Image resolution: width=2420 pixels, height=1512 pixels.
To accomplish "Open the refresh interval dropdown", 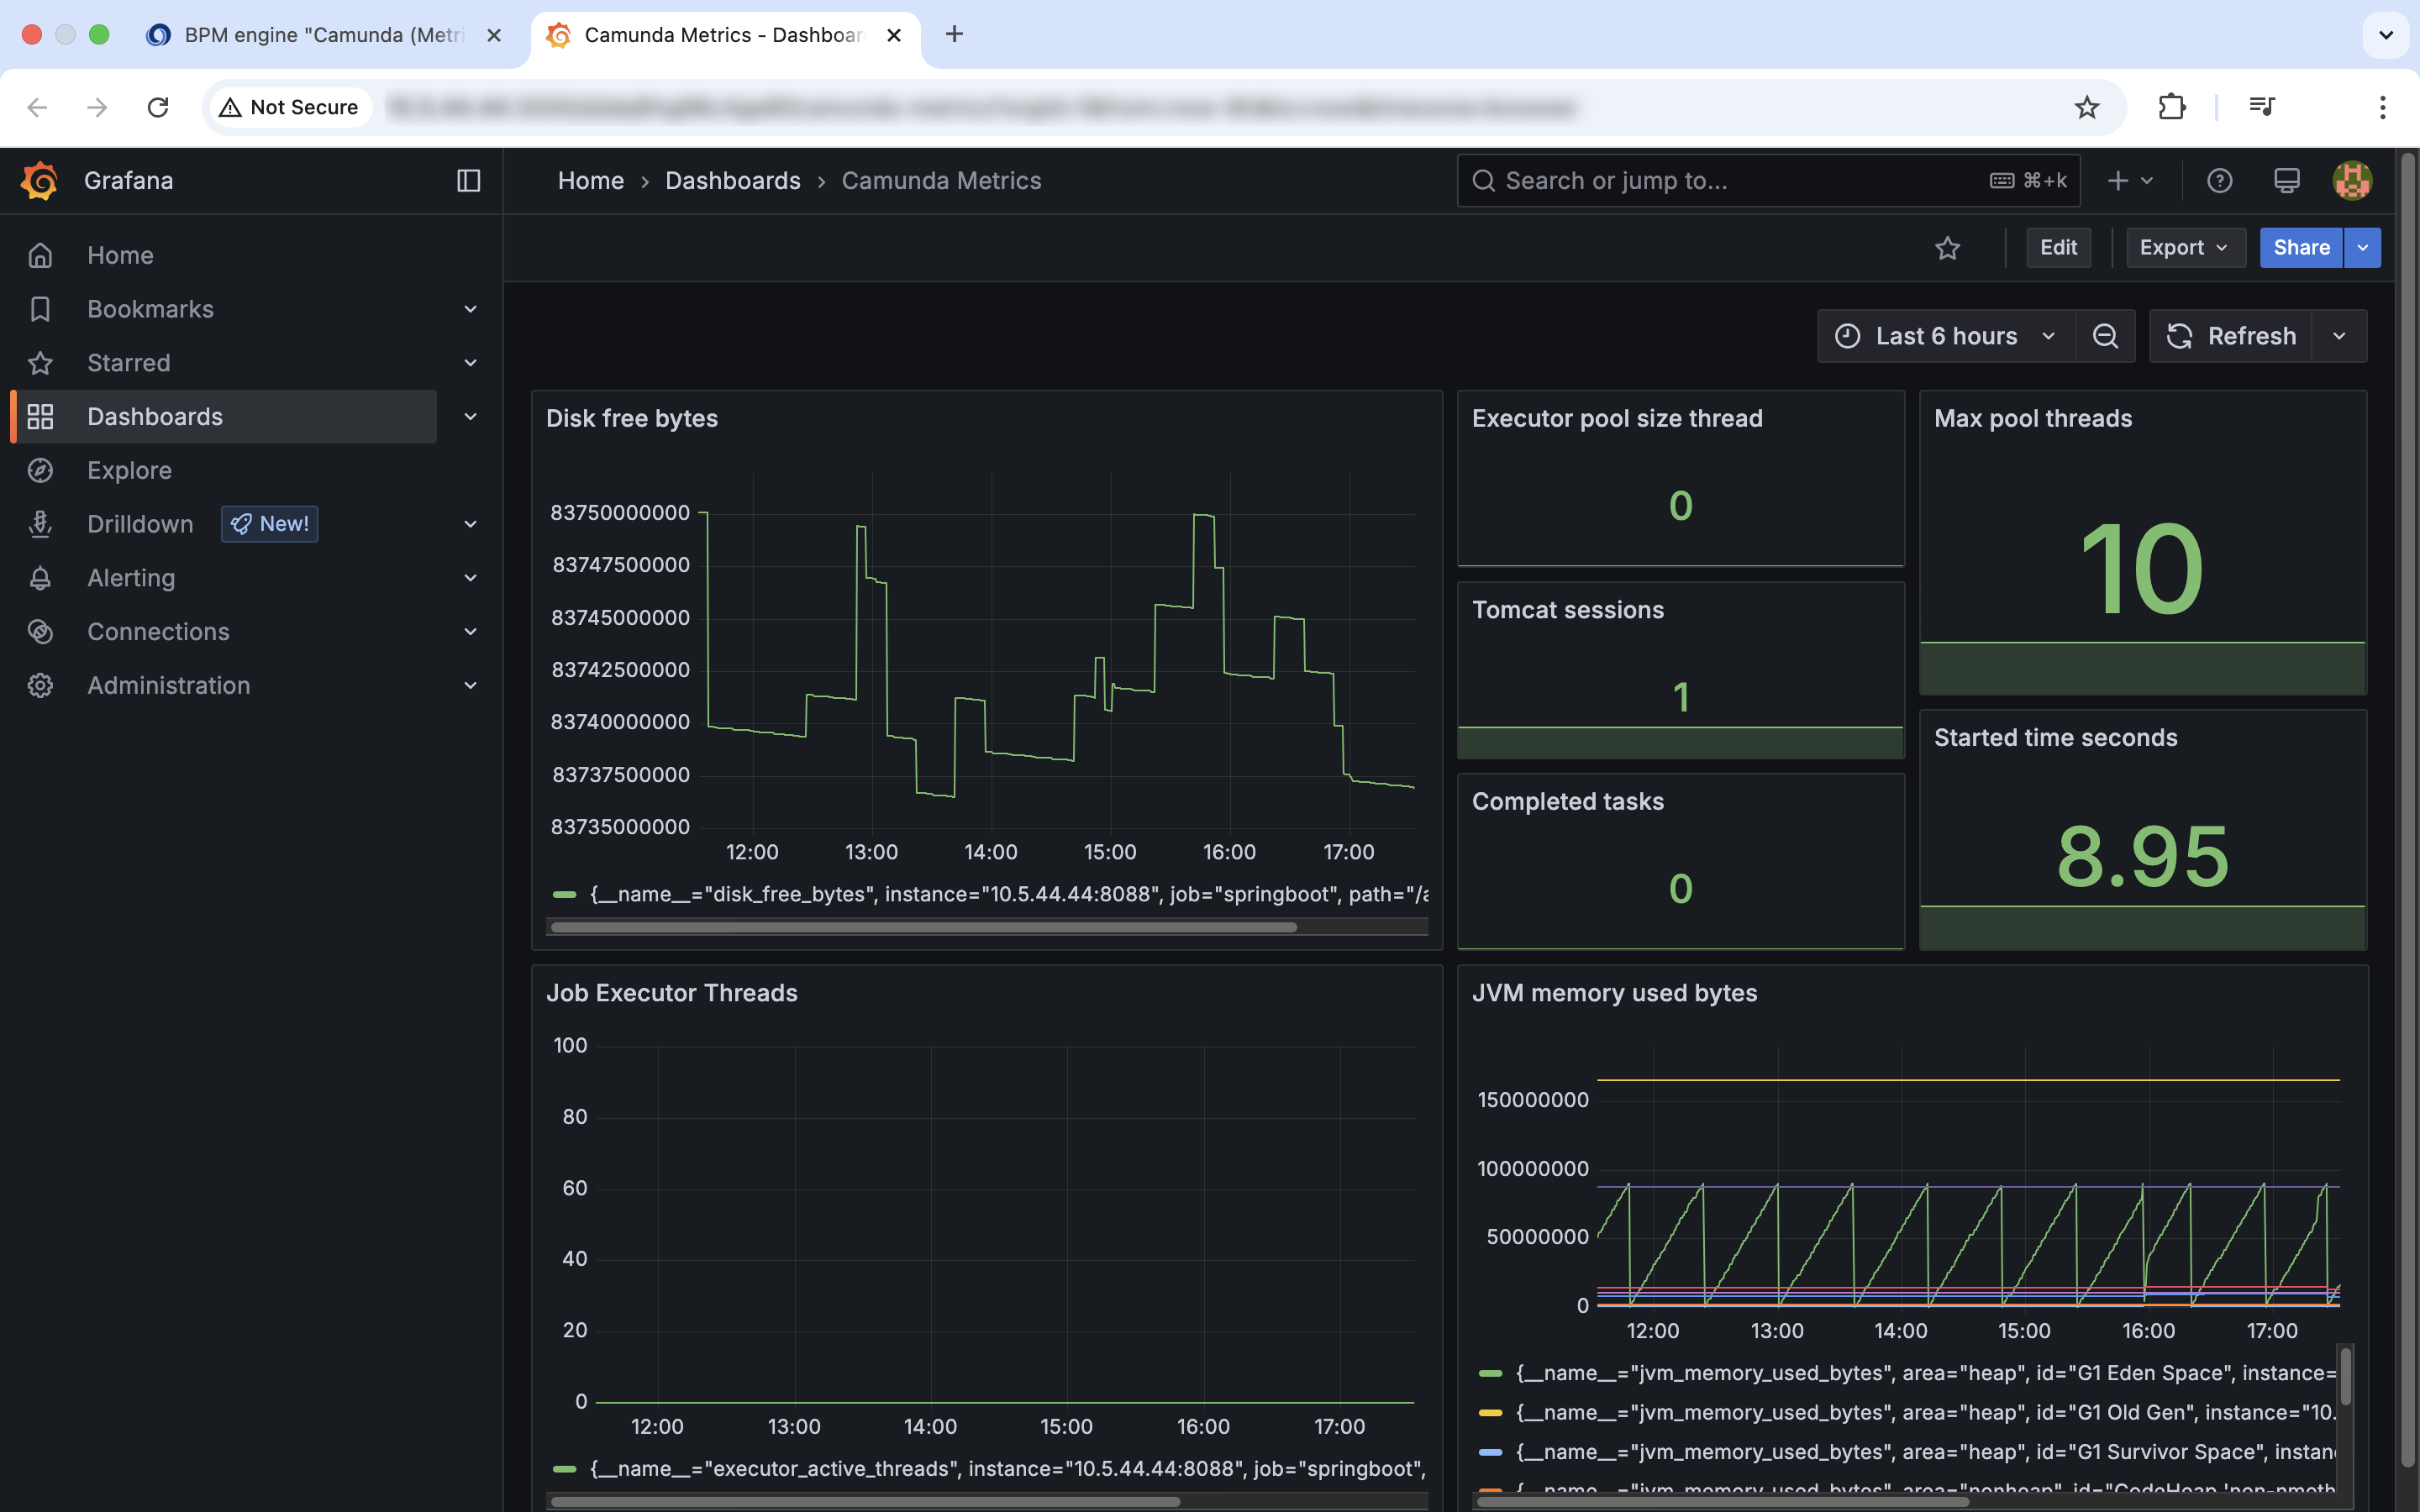I will [2339, 336].
